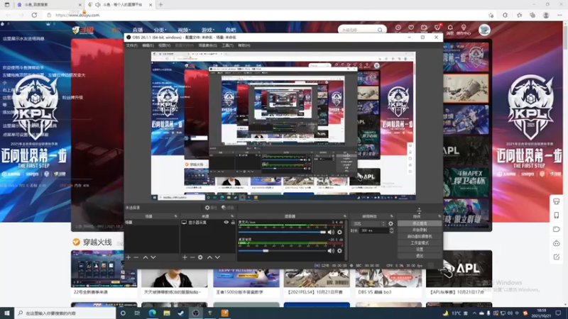Click the Filters button above Sources
Viewport: 568px width, 319px height.
tap(228, 208)
